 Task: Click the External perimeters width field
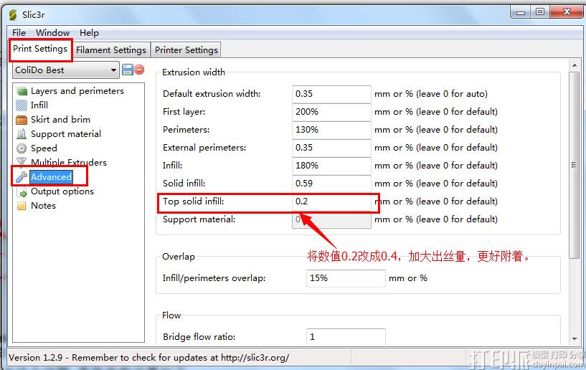(331, 148)
